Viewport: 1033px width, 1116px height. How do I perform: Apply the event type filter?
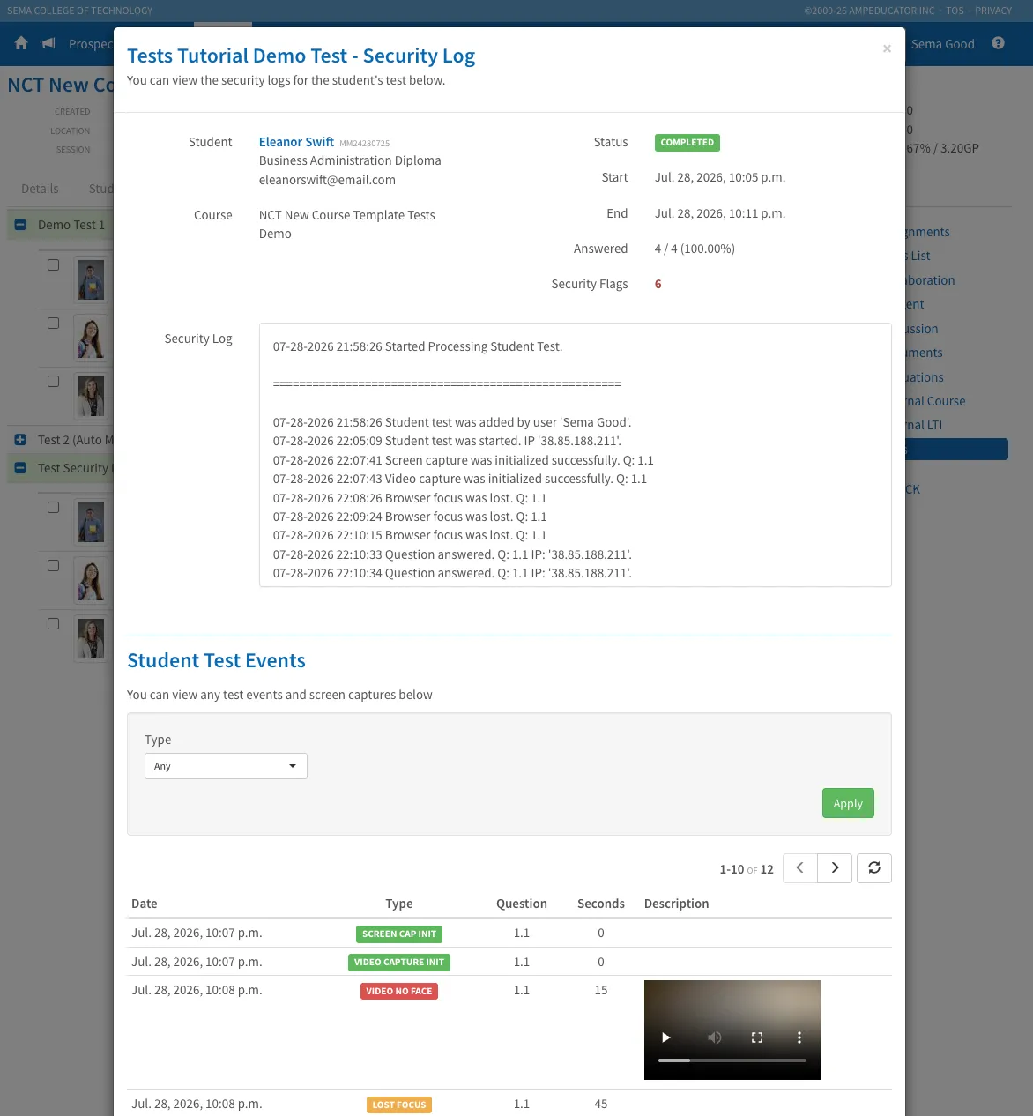coord(848,803)
